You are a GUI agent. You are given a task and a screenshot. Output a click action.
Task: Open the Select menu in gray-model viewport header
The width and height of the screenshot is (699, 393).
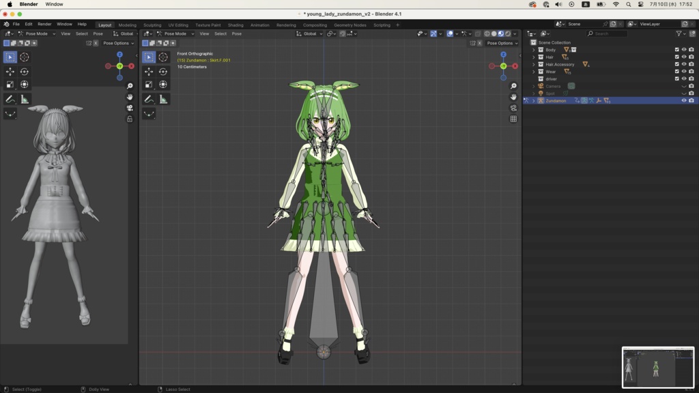pos(82,34)
